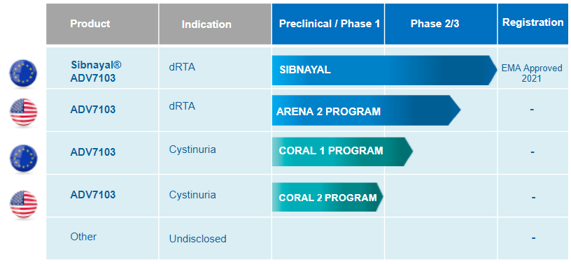Click the Registration column header
The height and width of the screenshot is (264, 571).
pos(534,24)
